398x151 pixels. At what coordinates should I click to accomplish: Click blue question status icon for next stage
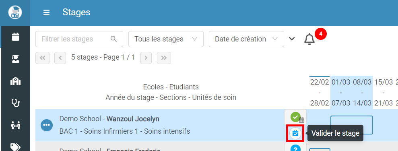(x=295, y=148)
